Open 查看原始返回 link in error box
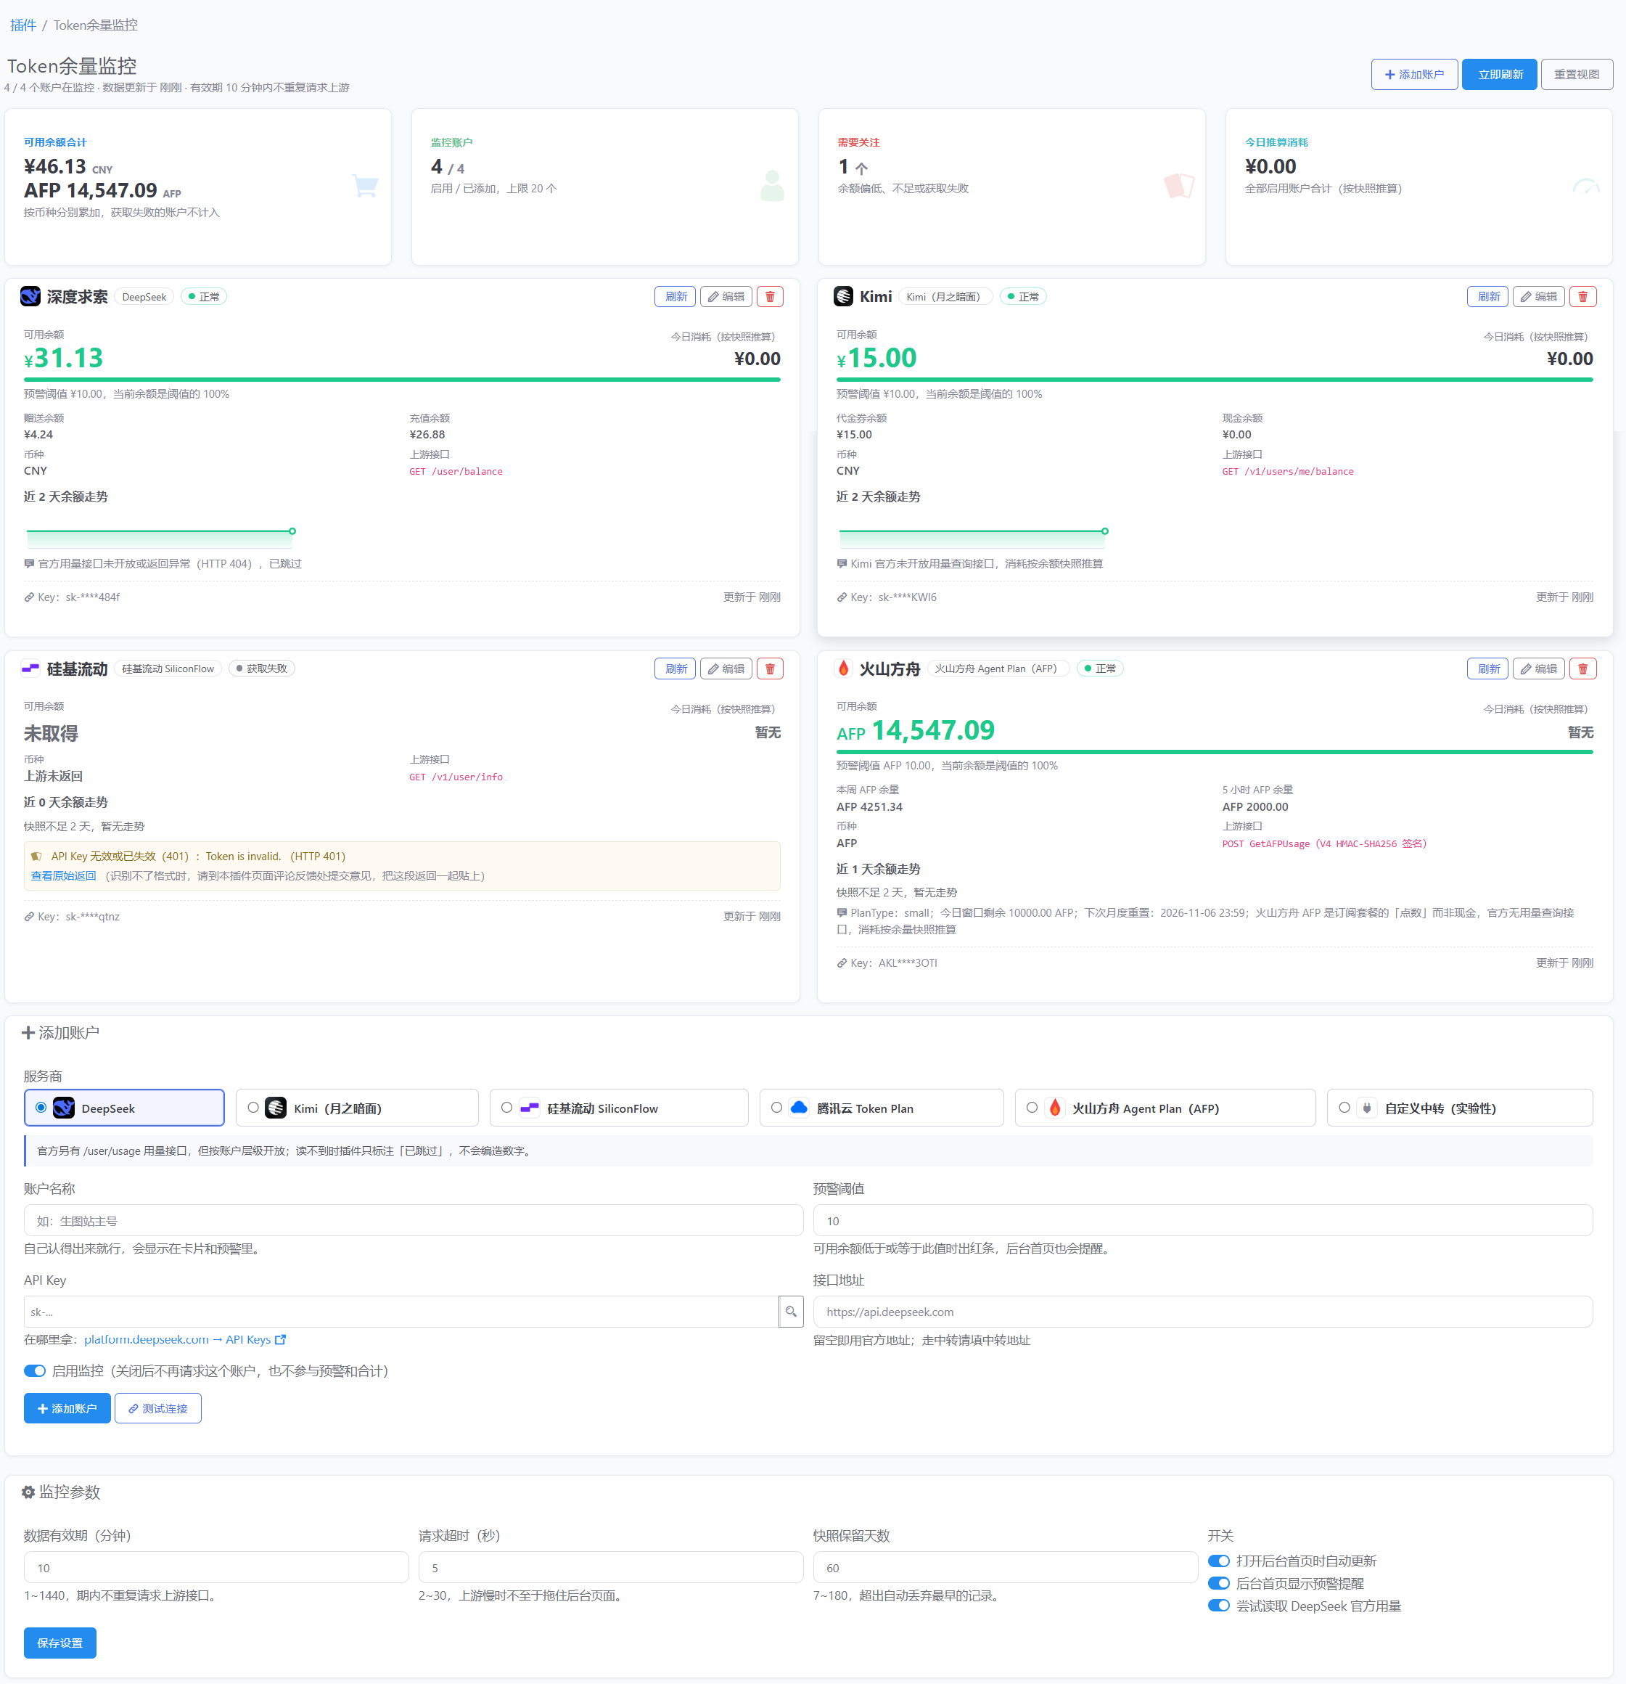Image resolution: width=1626 pixels, height=1684 pixels. [x=64, y=875]
